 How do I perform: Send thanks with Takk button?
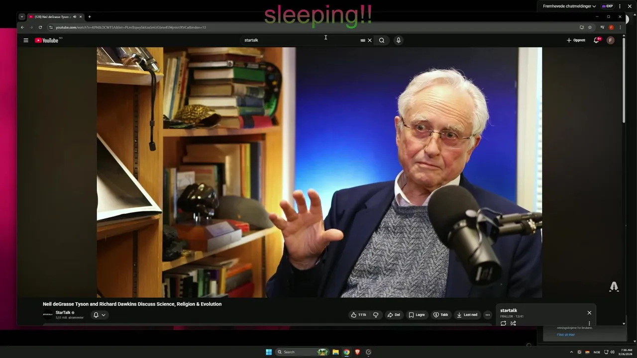440,315
